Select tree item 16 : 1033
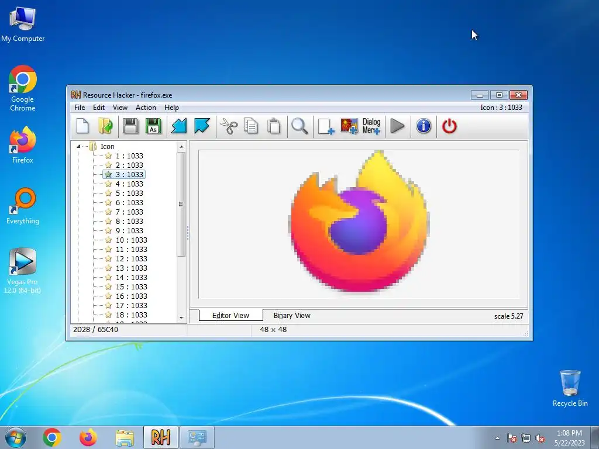 (131, 296)
